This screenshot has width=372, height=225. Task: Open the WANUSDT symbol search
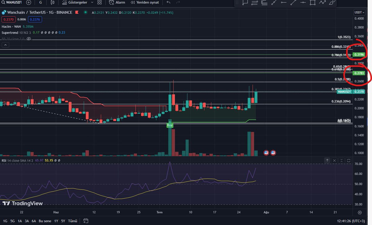click(x=11, y=2)
